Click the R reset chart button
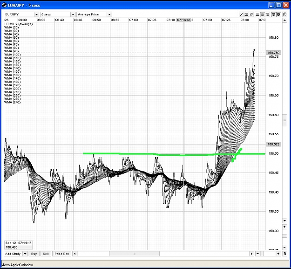 (x=284, y=254)
